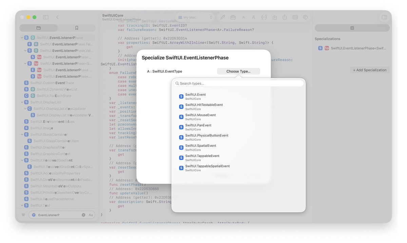
Task: Collapse SwiftUI.GlassContainer tree row
Action: pyautogui.click(x=22, y=134)
